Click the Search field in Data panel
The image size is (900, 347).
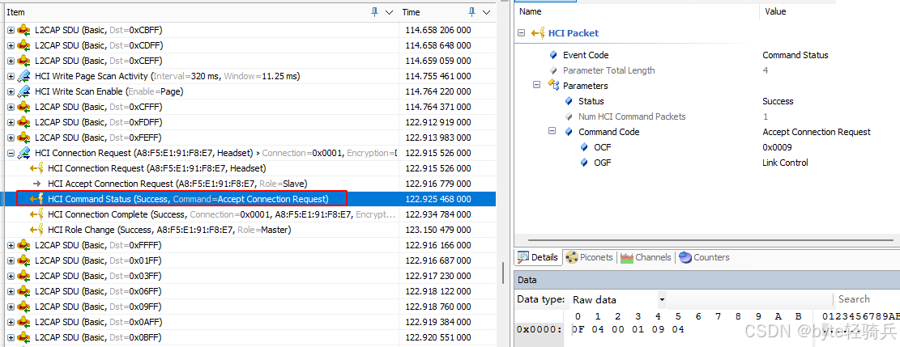click(866, 298)
